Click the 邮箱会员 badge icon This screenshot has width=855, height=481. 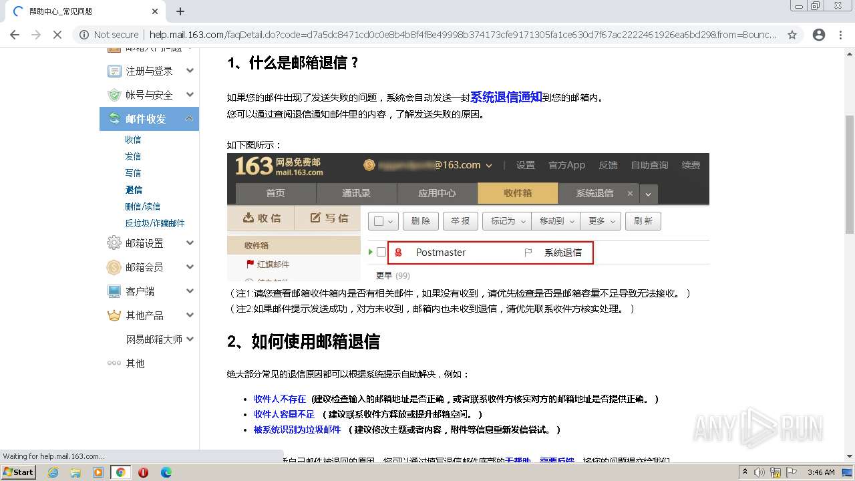point(114,267)
